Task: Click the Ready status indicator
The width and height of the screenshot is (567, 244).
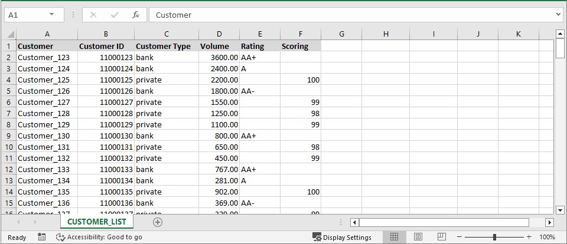Action: 17,237
